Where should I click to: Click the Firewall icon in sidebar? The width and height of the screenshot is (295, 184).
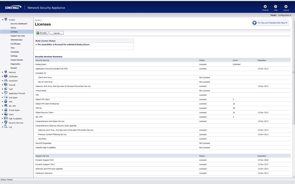[6, 85]
